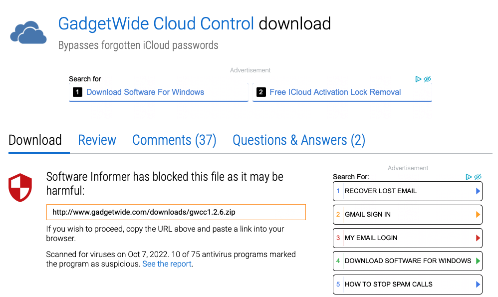498x297 pixels.
Task: Click blue arrow beside How To Stop Spam Calls
Action: (x=478, y=285)
